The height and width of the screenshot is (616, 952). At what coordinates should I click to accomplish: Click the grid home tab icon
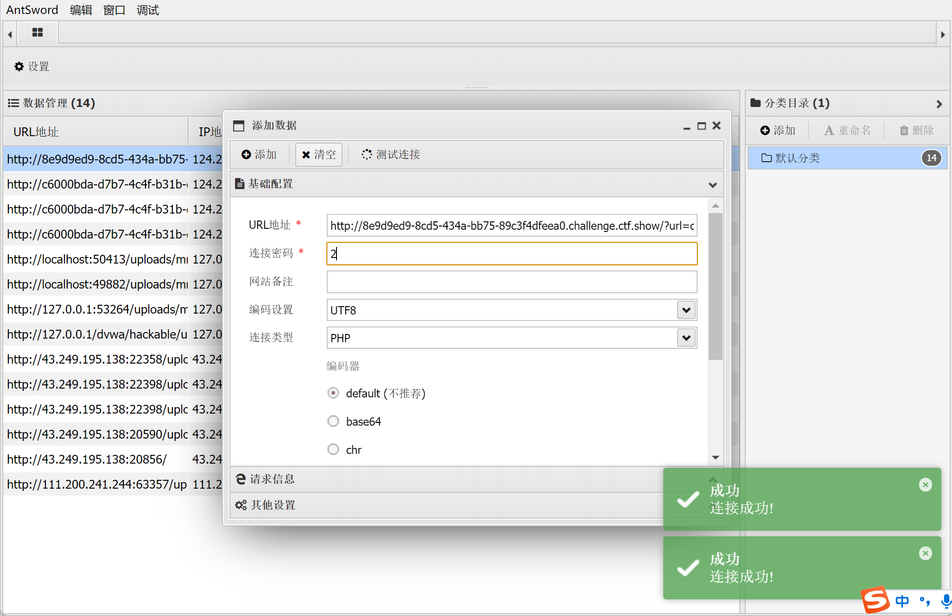pyautogui.click(x=38, y=32)
